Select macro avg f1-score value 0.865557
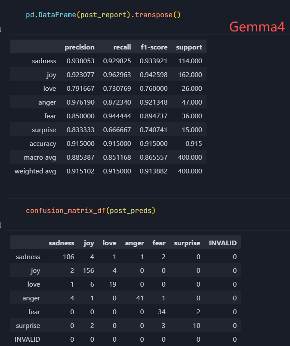 click(x=154, y=158)
